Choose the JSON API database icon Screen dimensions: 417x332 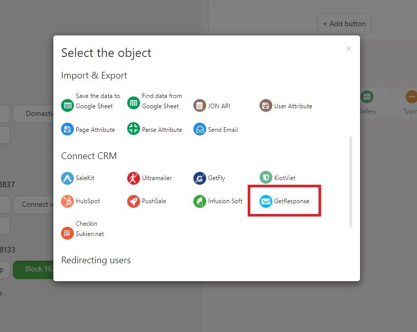pyautogui.click(x=200, y=106)
